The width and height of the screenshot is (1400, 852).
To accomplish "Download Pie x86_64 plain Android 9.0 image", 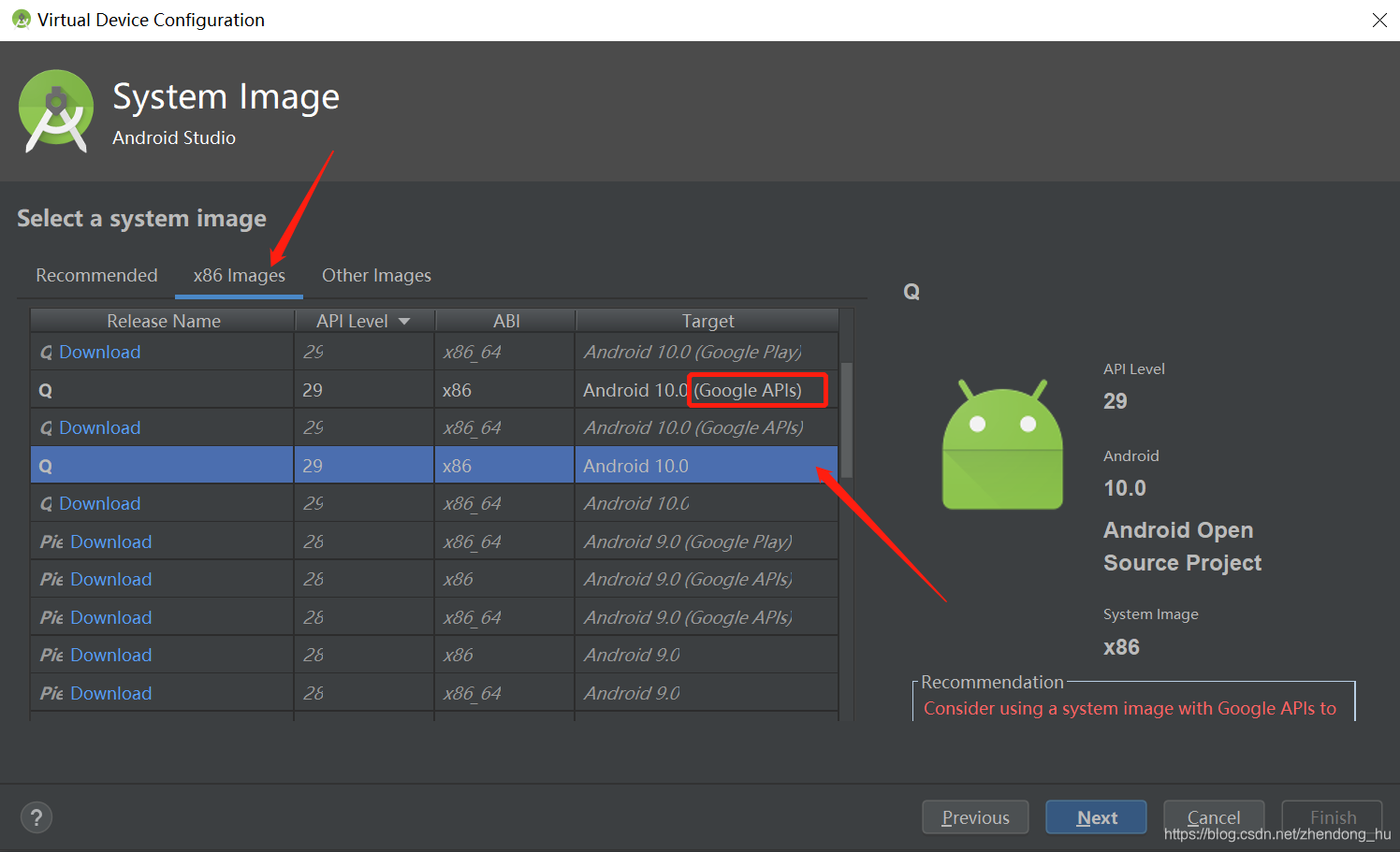I will point(110,693).
